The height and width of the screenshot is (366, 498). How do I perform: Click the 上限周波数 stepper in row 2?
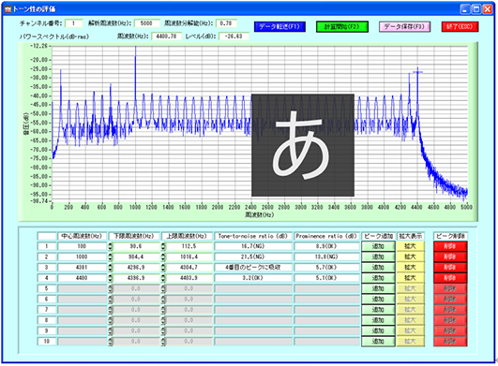[163, 257]
